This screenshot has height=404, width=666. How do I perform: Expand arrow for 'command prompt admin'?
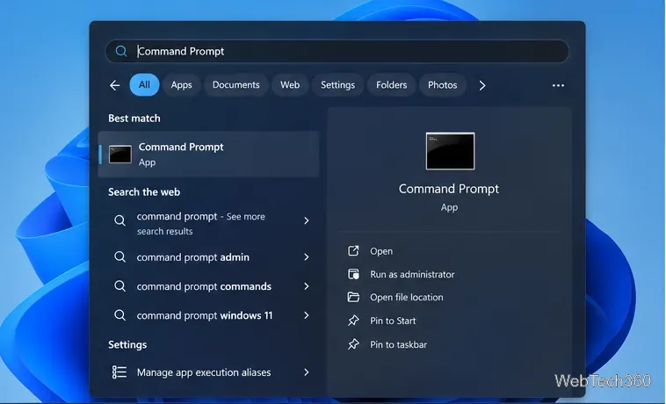[307, 256]
